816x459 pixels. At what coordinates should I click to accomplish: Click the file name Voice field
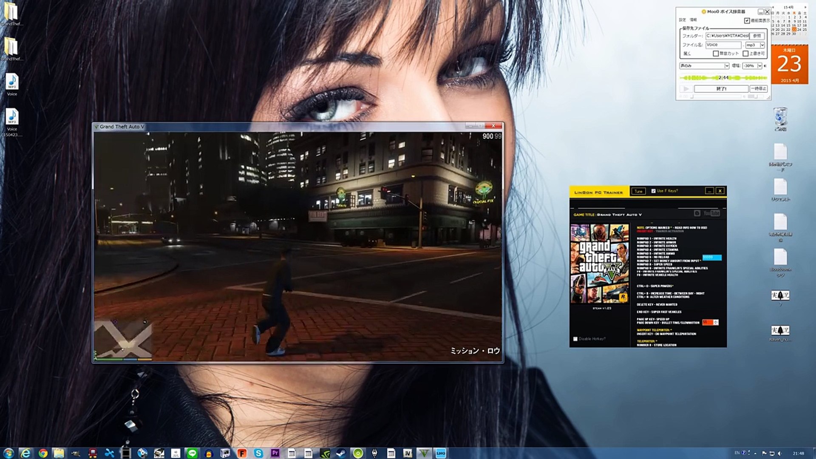[x=723, y=45]
